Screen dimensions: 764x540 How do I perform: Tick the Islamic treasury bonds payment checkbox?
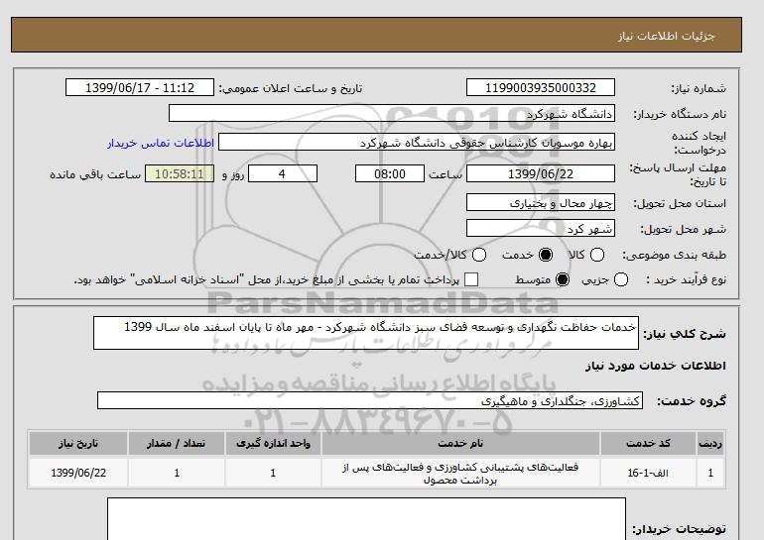coord(471,279)
